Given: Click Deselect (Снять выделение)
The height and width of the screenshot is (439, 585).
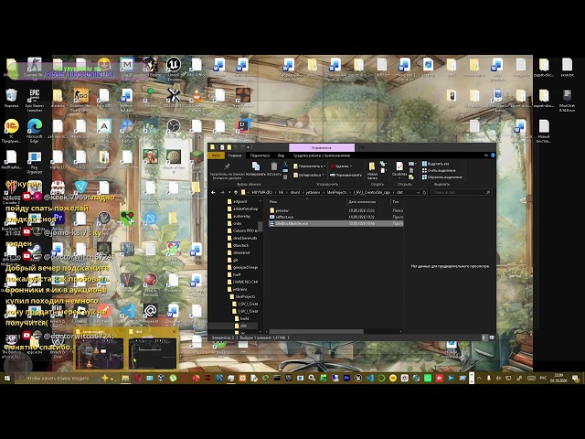Looking at the screenshot, I should pos(439,170).
